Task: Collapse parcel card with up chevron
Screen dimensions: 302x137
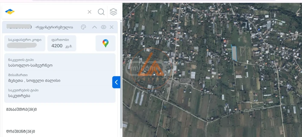Action: 94,27
